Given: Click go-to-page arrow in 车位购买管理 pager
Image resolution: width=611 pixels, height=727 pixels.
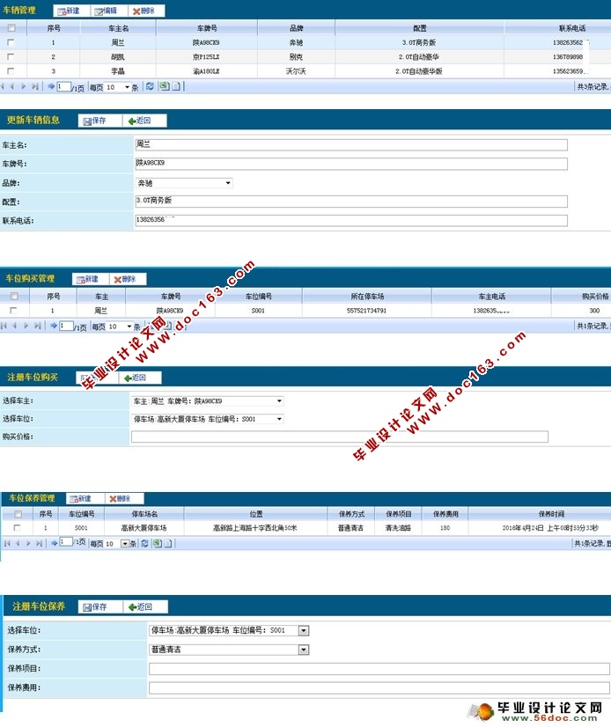Looking at the screenshot, I should pyautogui.click(x=54, y=326).
